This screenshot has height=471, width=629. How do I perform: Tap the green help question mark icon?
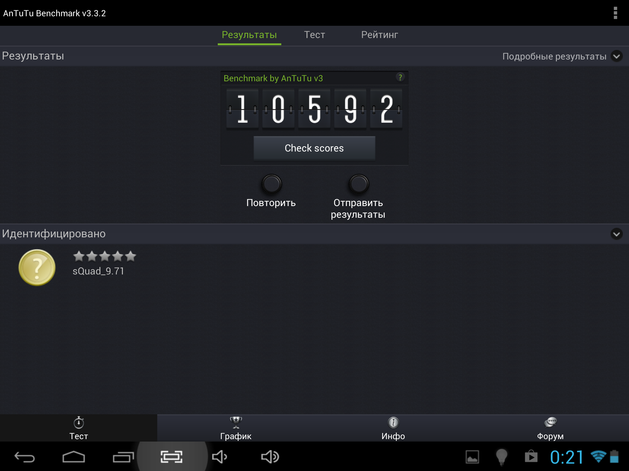coord(400,77)
